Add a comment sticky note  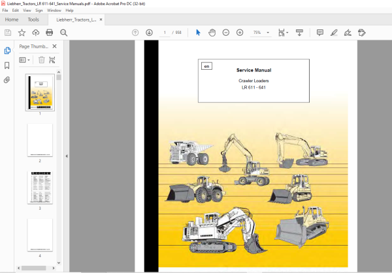point(320,33)
